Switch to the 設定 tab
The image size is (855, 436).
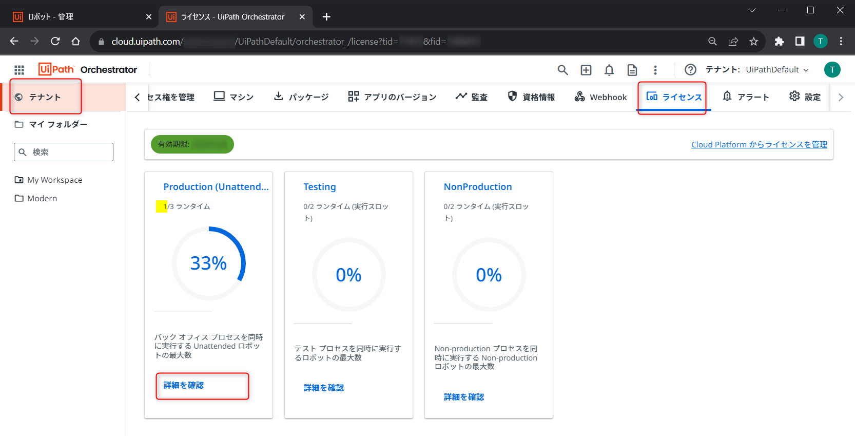tap(805, 97)
